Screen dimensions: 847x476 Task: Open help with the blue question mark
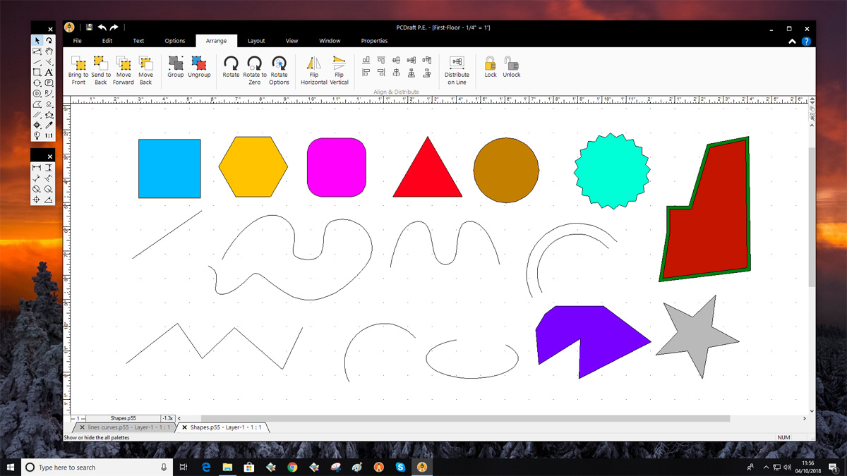pos(806,42)
